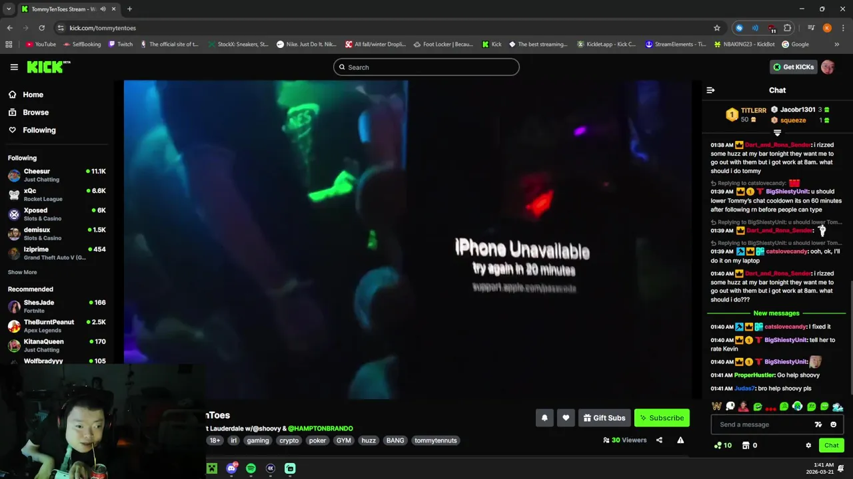Toggle follow heart button
The width and height of the screenshot is (853, 479).
pyautogui.click(x=566, y=418)
